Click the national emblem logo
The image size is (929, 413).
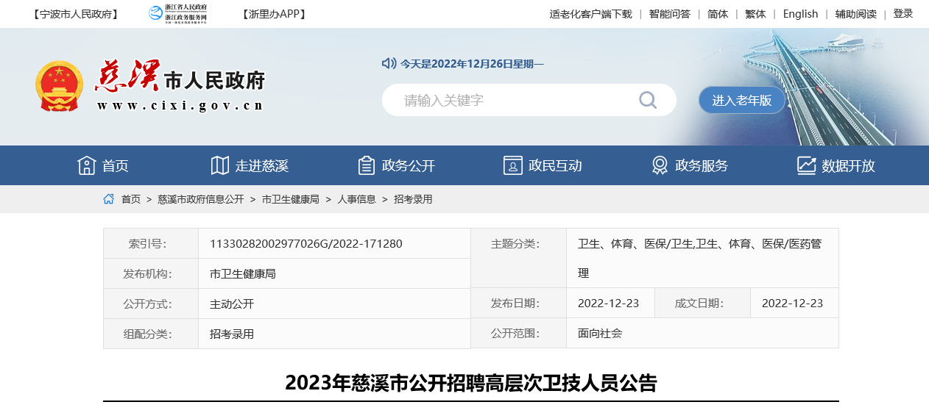pos(60,86)
